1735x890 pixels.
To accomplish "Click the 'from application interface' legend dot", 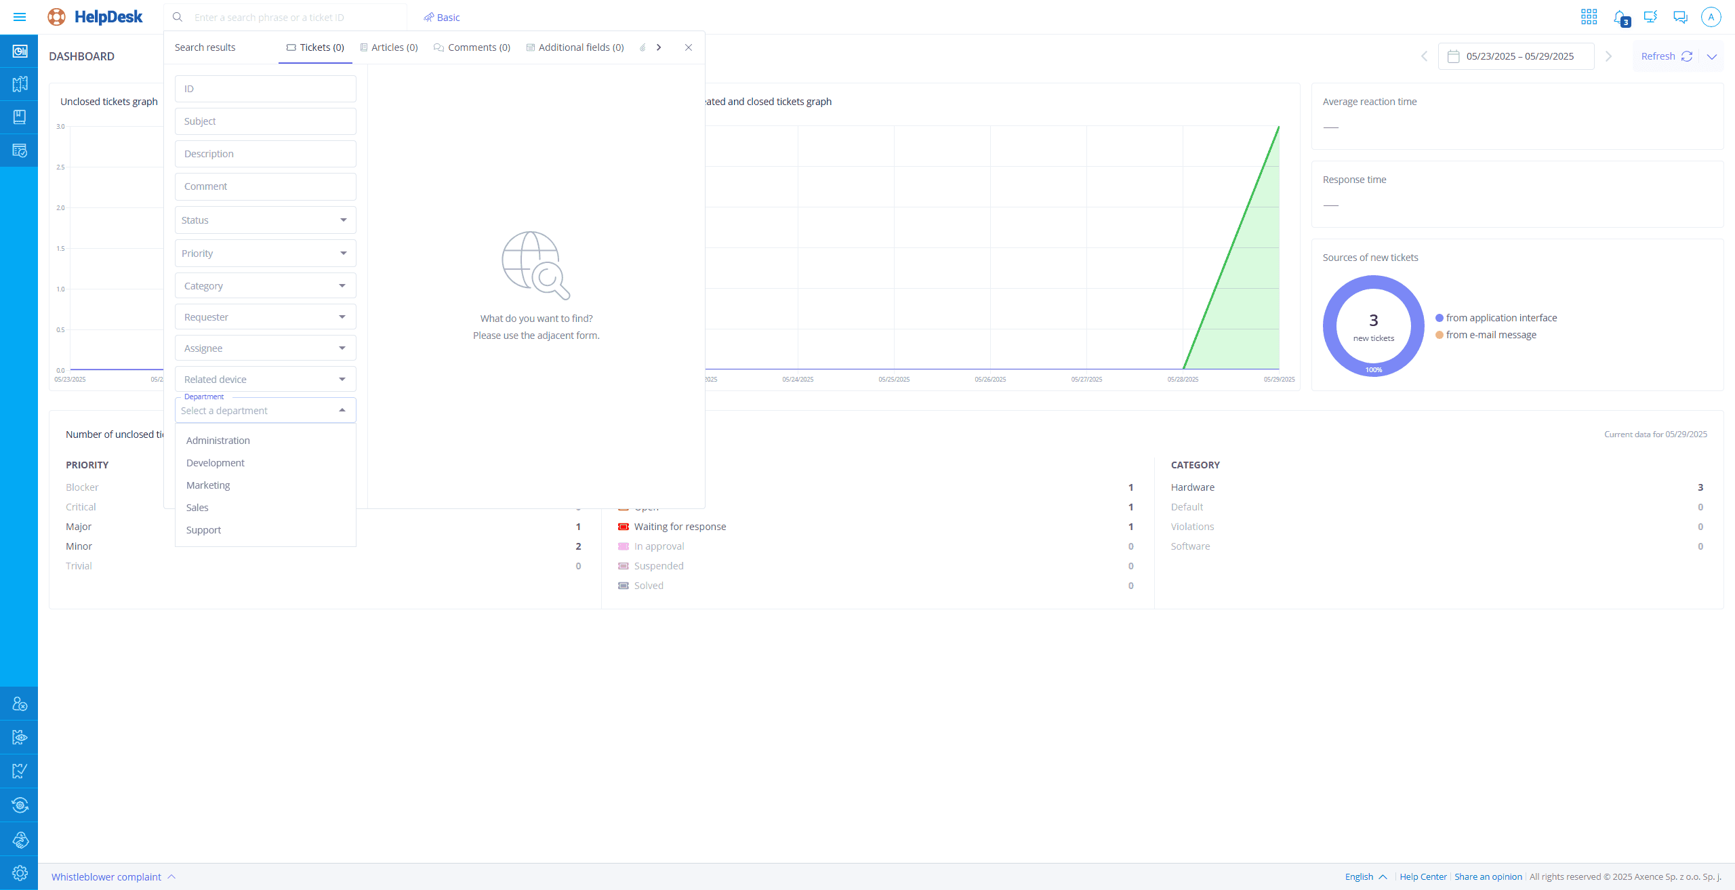I will 1440,318.
